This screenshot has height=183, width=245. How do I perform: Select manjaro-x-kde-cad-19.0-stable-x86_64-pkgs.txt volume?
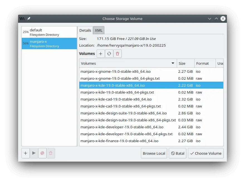[x=151, y=106]
